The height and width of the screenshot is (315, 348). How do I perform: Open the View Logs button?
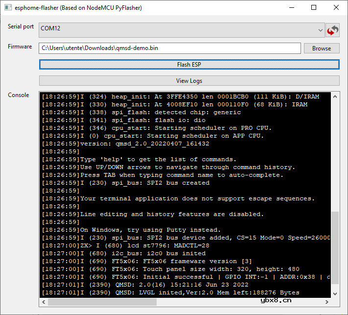click(189, 81)
